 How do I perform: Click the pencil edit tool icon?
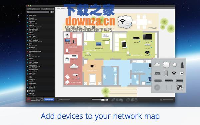(113, 100)
